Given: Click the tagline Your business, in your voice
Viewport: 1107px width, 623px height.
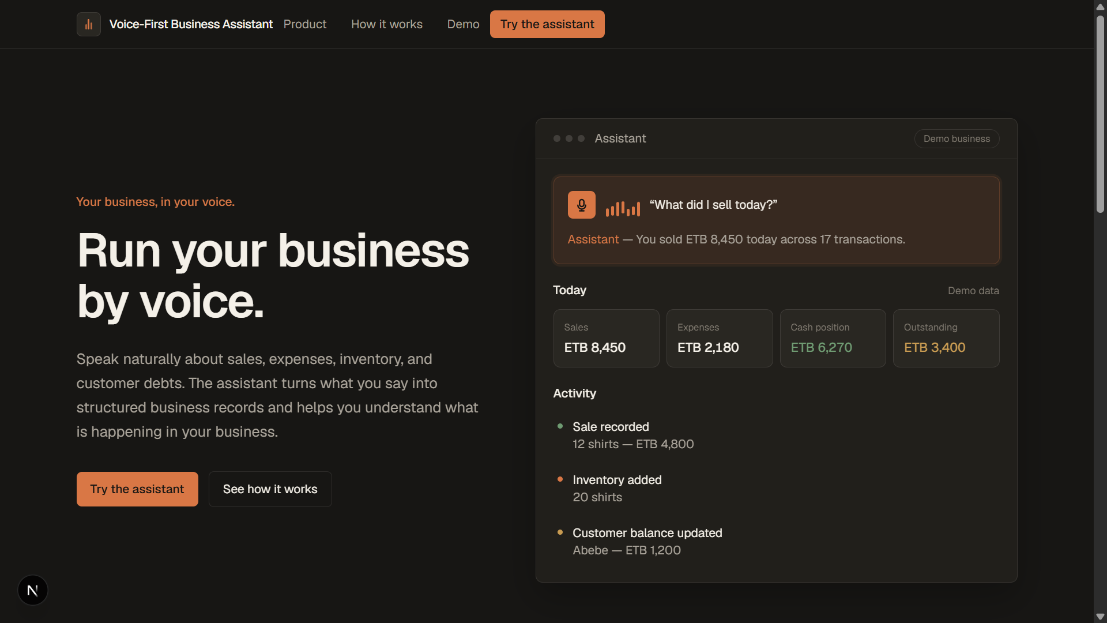Looking at the screenshot, I should point(156,202).
